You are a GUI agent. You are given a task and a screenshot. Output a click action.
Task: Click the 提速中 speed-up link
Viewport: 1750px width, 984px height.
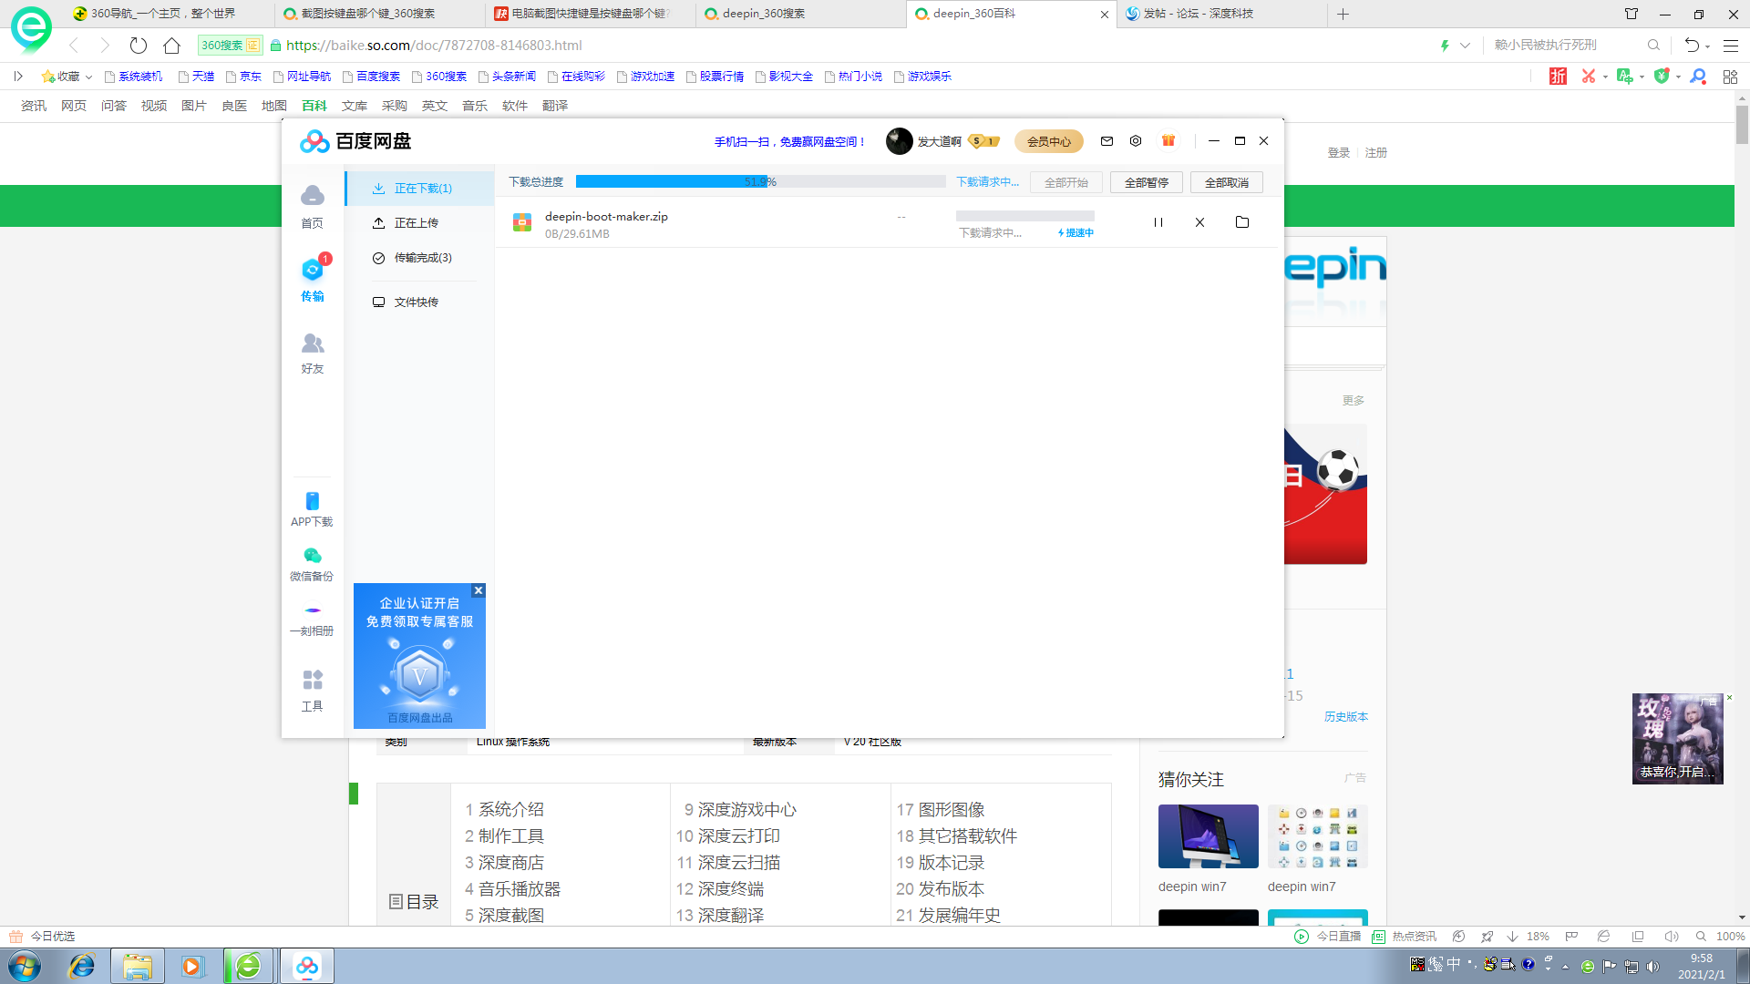click(1076, 233)
